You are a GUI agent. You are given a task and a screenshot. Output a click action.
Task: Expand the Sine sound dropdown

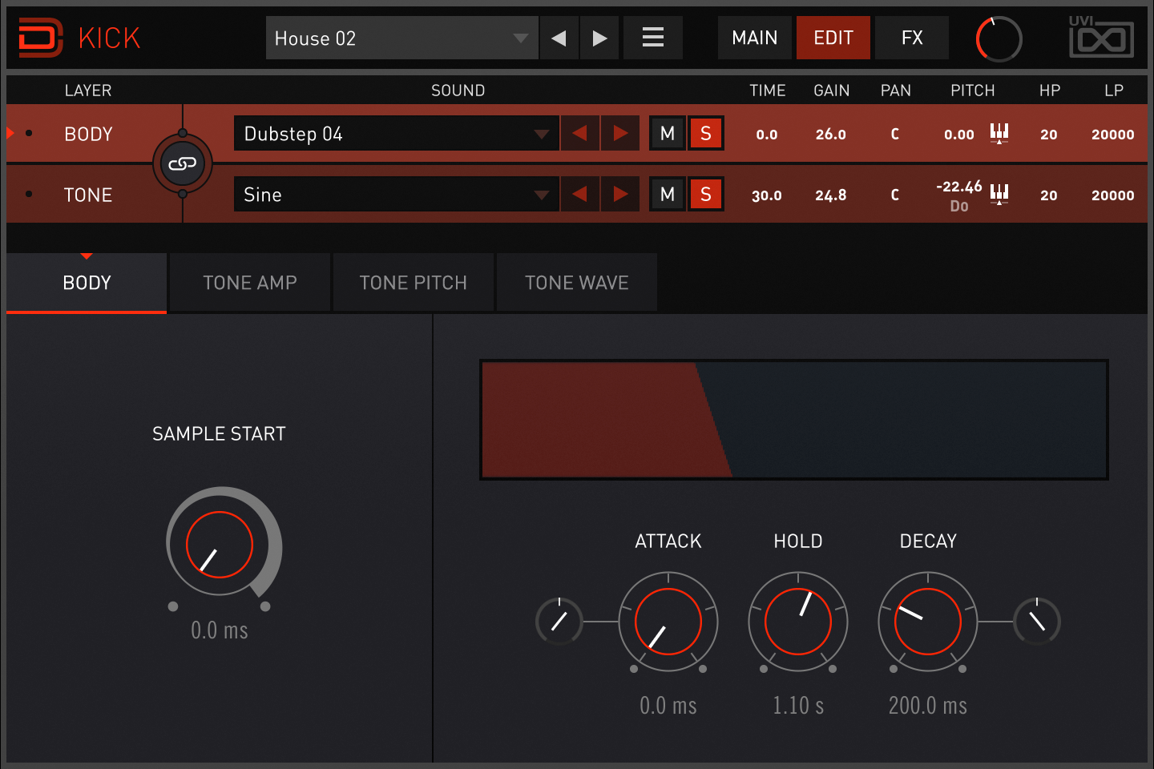[x=396, y=194]
